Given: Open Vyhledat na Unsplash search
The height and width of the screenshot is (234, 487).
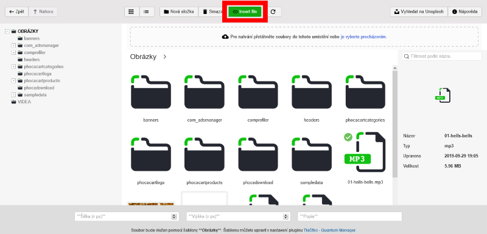Looking at the screenshot, I should pyautogui.click(x=419, y=12).
